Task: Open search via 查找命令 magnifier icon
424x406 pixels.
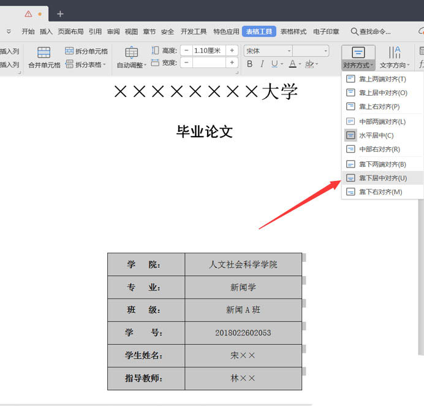Action: (x=354, y=31)
